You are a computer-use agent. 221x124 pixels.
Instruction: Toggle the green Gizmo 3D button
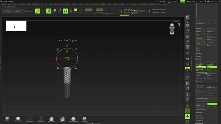(x=65, y=11)
